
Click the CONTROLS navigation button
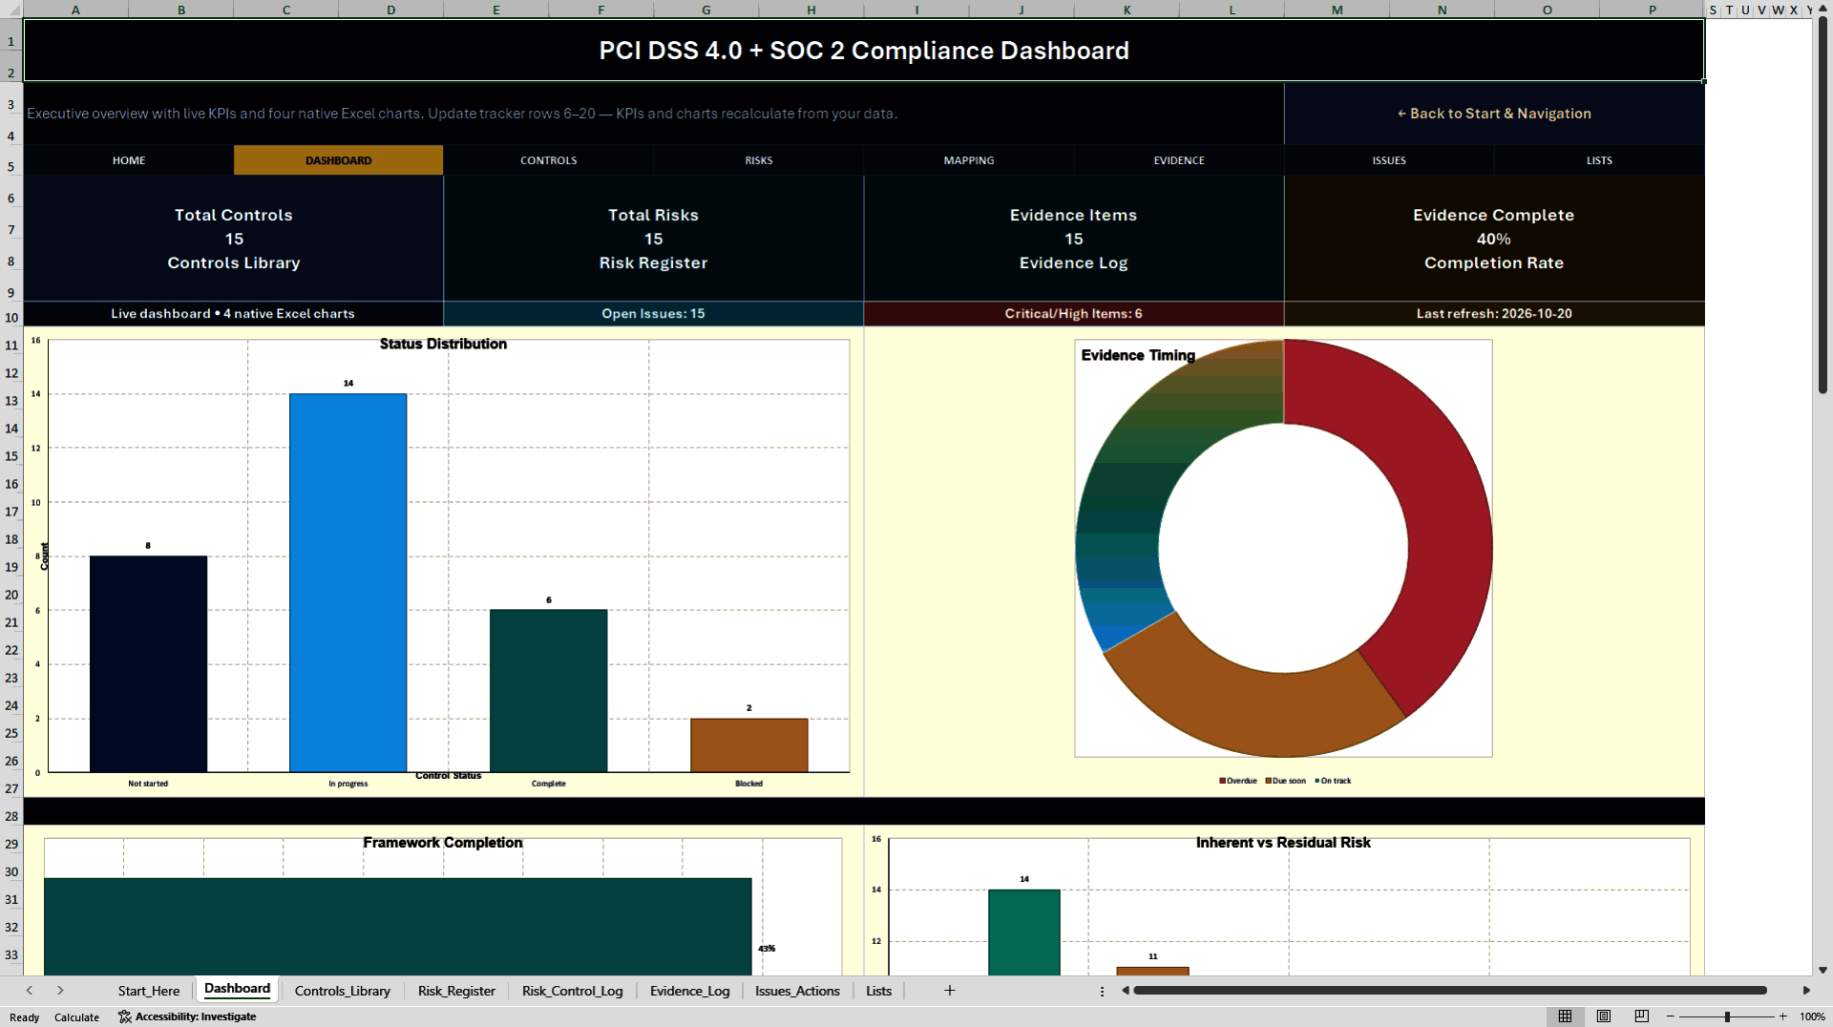[548, 160]
